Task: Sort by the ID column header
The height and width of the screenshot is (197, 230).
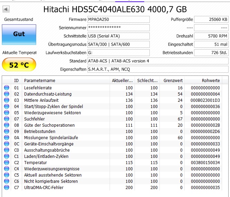Action: coord(17,80)
